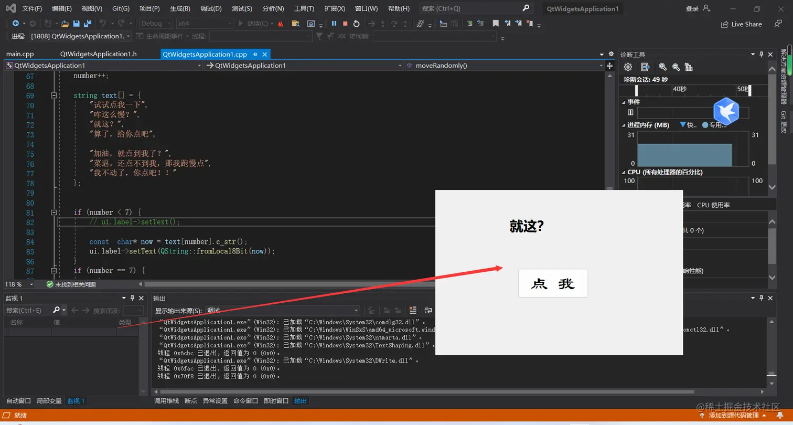Image resolution: width=793 pixels, height=425 pixels.
Task: Click the 点 我 button in the app window
Action: click(x=553, y=283)
